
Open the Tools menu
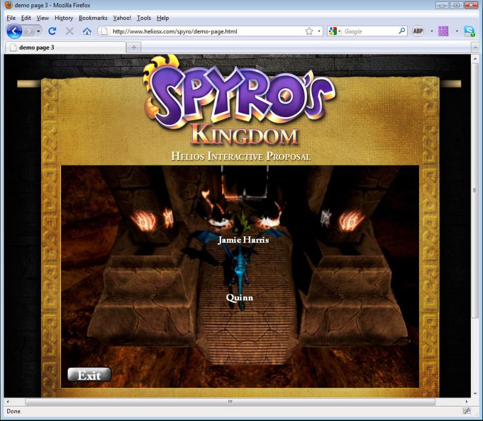pos(144,18)
